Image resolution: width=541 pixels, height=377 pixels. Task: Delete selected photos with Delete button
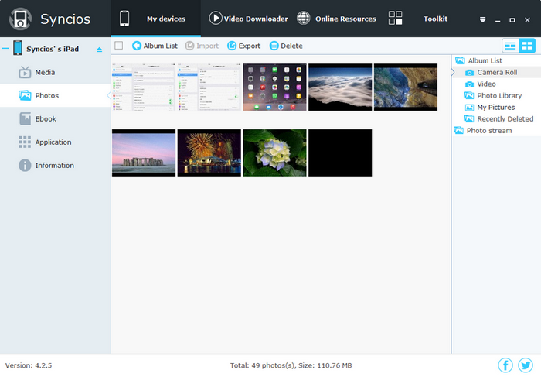[286, 46]
